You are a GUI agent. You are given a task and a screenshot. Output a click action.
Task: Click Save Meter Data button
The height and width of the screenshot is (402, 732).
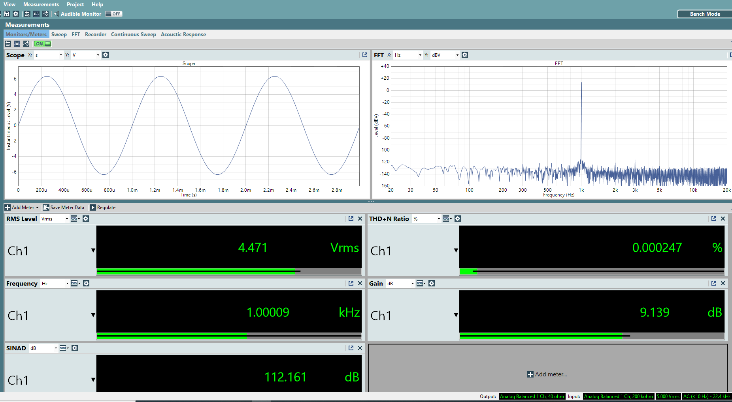[64, 208]
